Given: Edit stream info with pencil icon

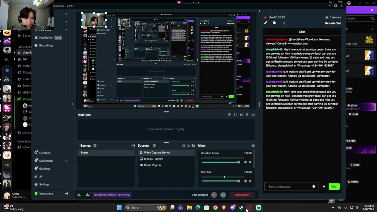Looking at the screenshot, I should pos(266,23).
